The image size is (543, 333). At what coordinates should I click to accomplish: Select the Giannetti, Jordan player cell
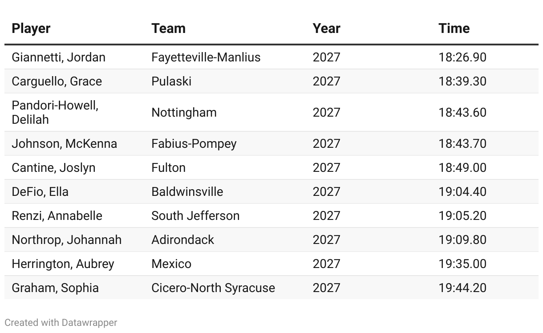pos(59,57)
